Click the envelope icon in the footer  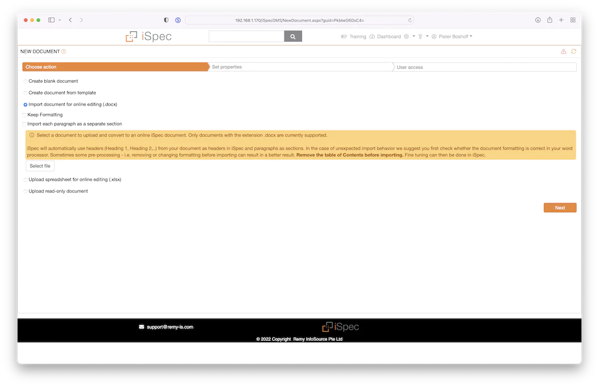tap(141, 326)
